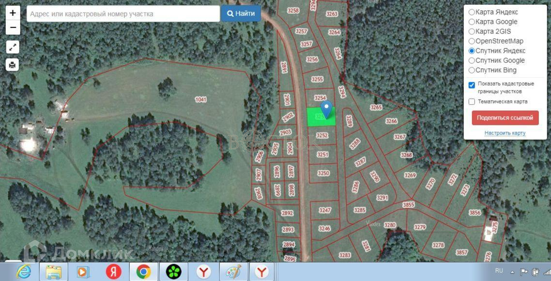The image size is (551, 281).
Task: Click the Поделиться ссылкой button
Action: pos(505,118)
